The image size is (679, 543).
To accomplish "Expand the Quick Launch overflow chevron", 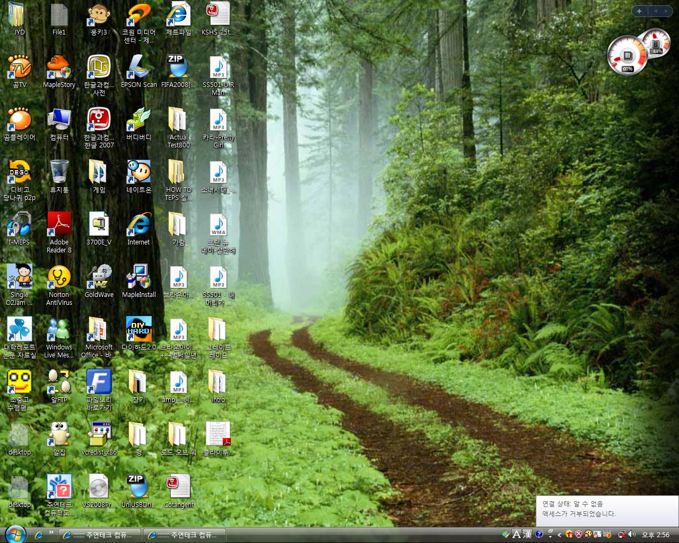I will tap(51, 532).
